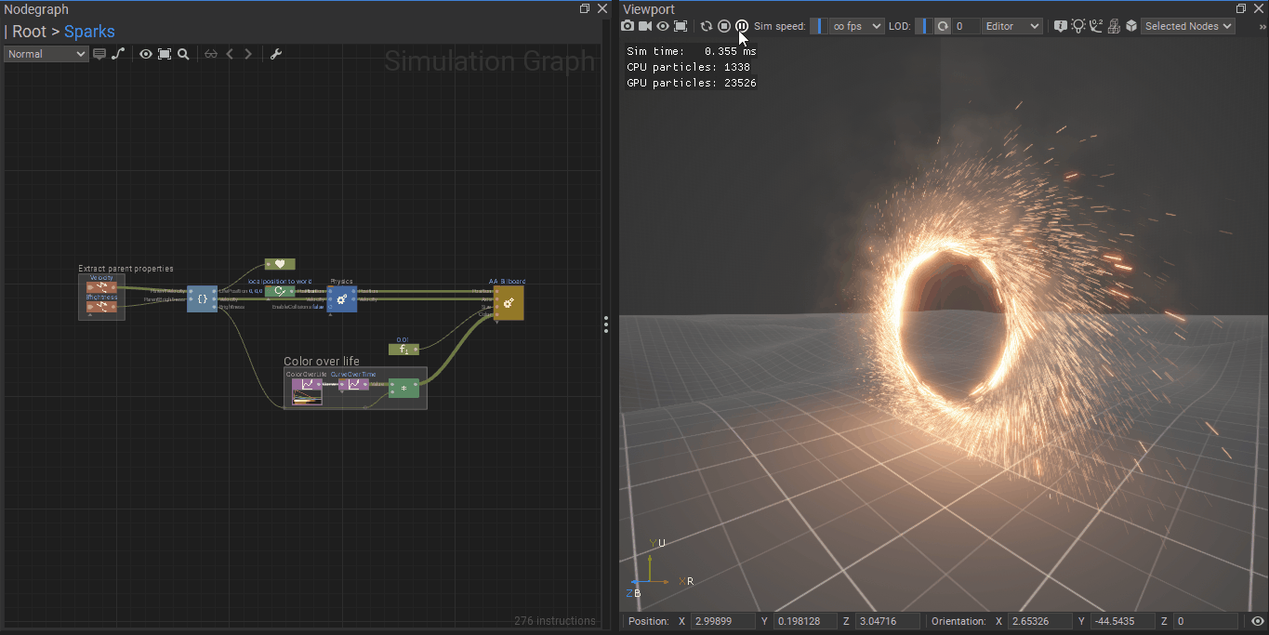This screenshot has height=635, width=1269.
Task: Click the Color over life group title
Action: click(322, 361)
